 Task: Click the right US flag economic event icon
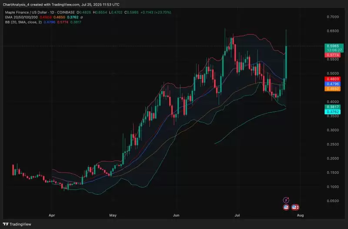(x=295, y=207)
